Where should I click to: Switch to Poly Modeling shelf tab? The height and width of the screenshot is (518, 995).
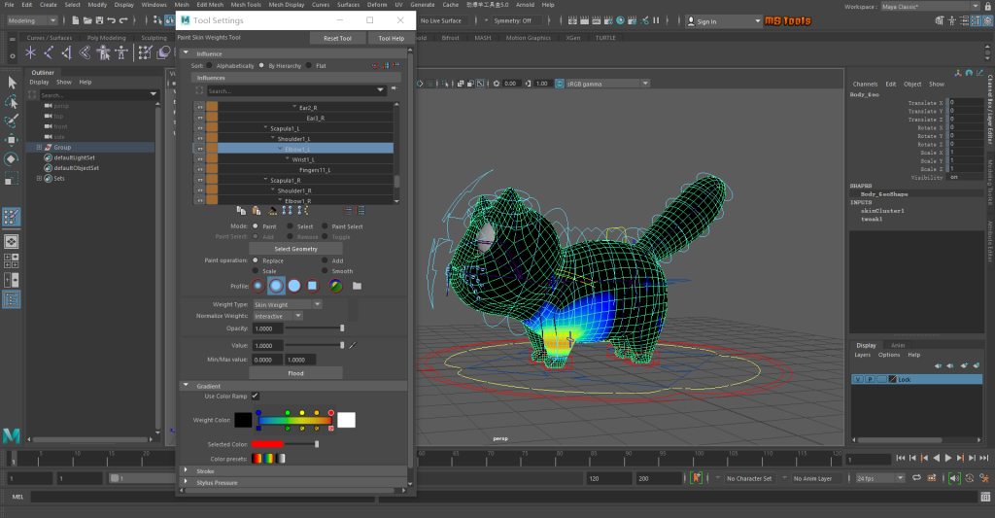pyautogui.click(x=106, y=38)
